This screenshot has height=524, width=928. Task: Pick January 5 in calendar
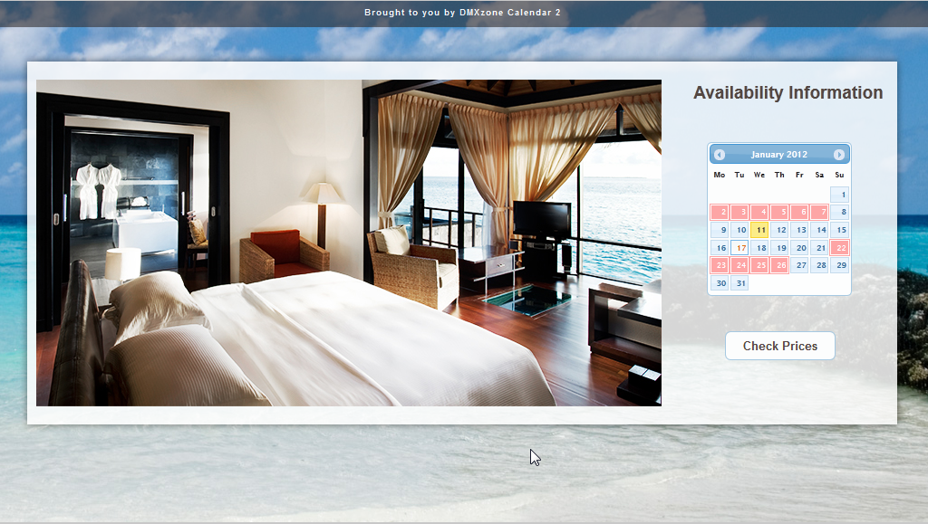click(779, 212)
